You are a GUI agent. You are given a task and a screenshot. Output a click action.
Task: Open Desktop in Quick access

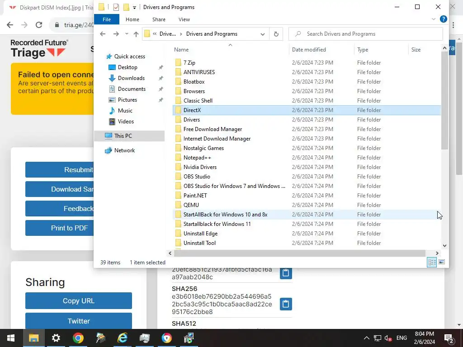(127, 67)
